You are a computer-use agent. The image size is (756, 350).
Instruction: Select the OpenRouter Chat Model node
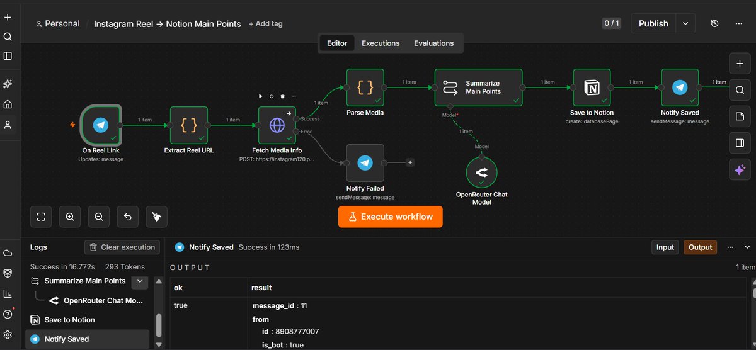[482, 172]
